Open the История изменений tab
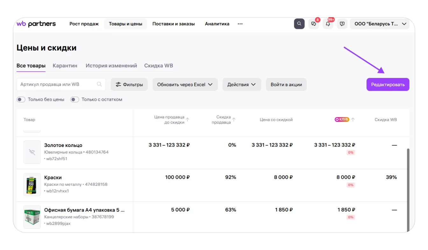The width and height of the screenshot is (428, 250). [x=111, y=66]
